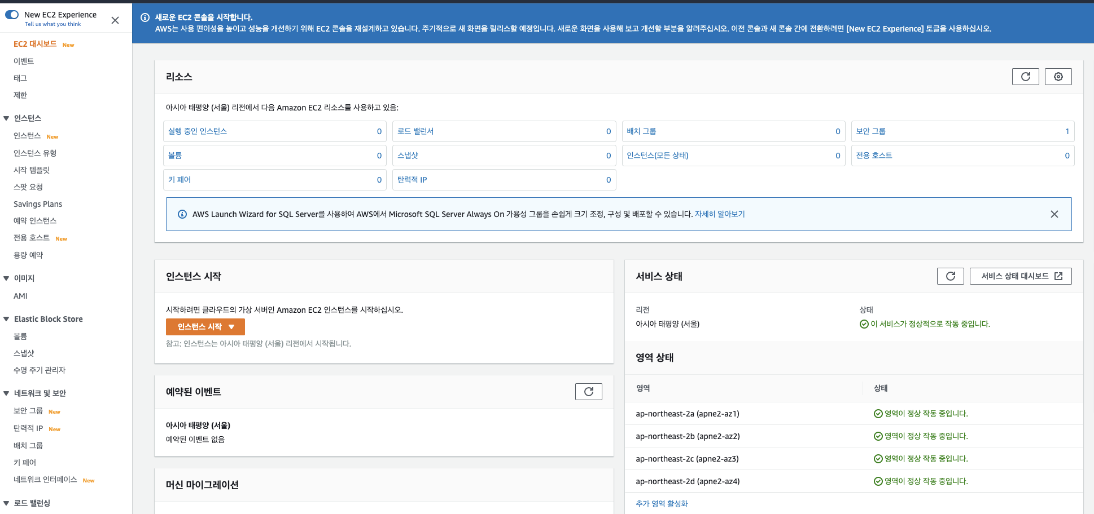The image size is (1094, 514).
Task: Toggle the New EC2 Experience switch
Action: [12, 15]
